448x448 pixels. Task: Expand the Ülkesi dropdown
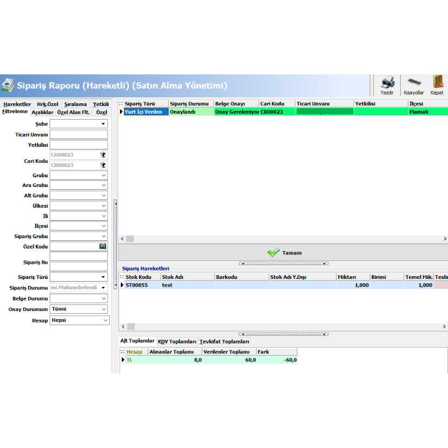pos(103,206)
